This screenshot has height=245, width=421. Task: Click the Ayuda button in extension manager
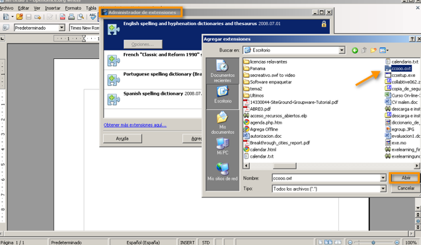click(122, 138)
